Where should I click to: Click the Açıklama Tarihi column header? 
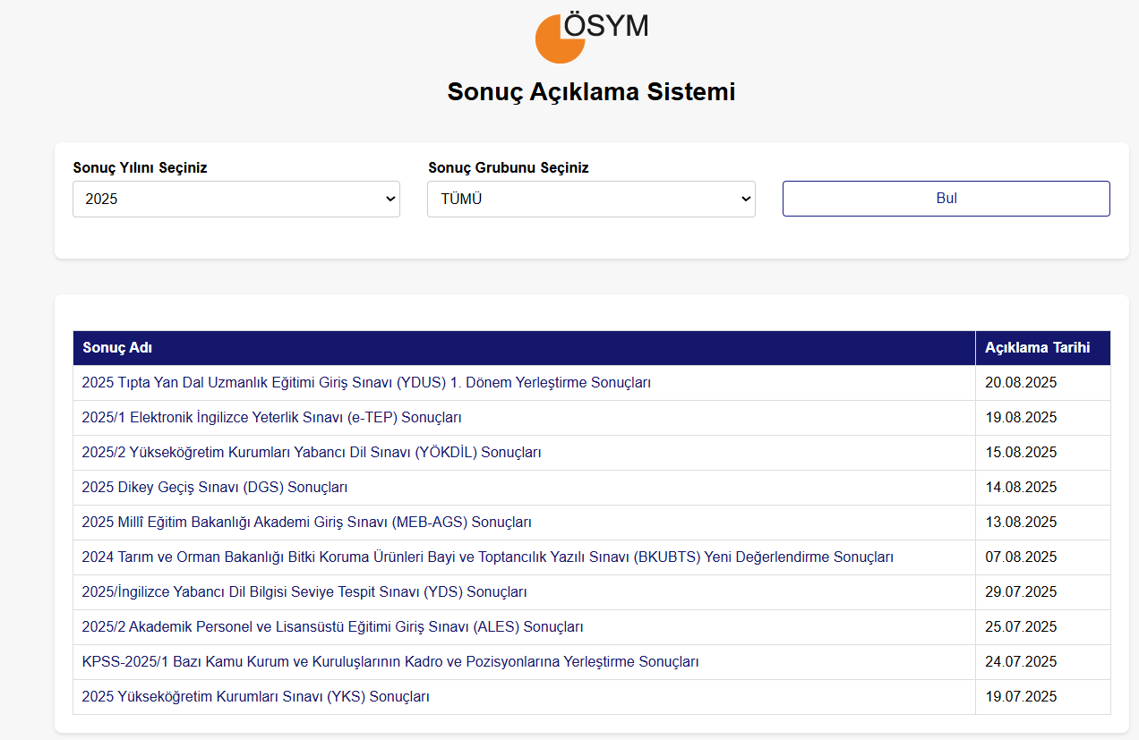coord(1038,348)
